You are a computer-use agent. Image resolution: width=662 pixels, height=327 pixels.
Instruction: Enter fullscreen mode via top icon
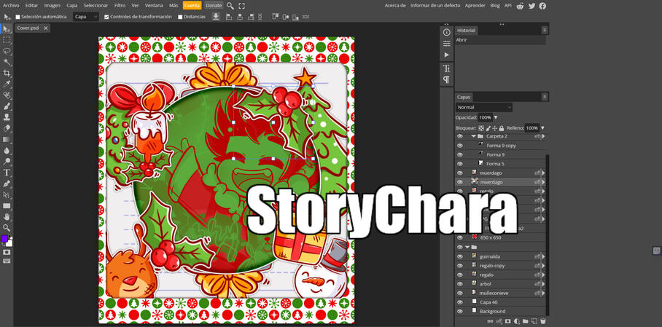[241, 5]
